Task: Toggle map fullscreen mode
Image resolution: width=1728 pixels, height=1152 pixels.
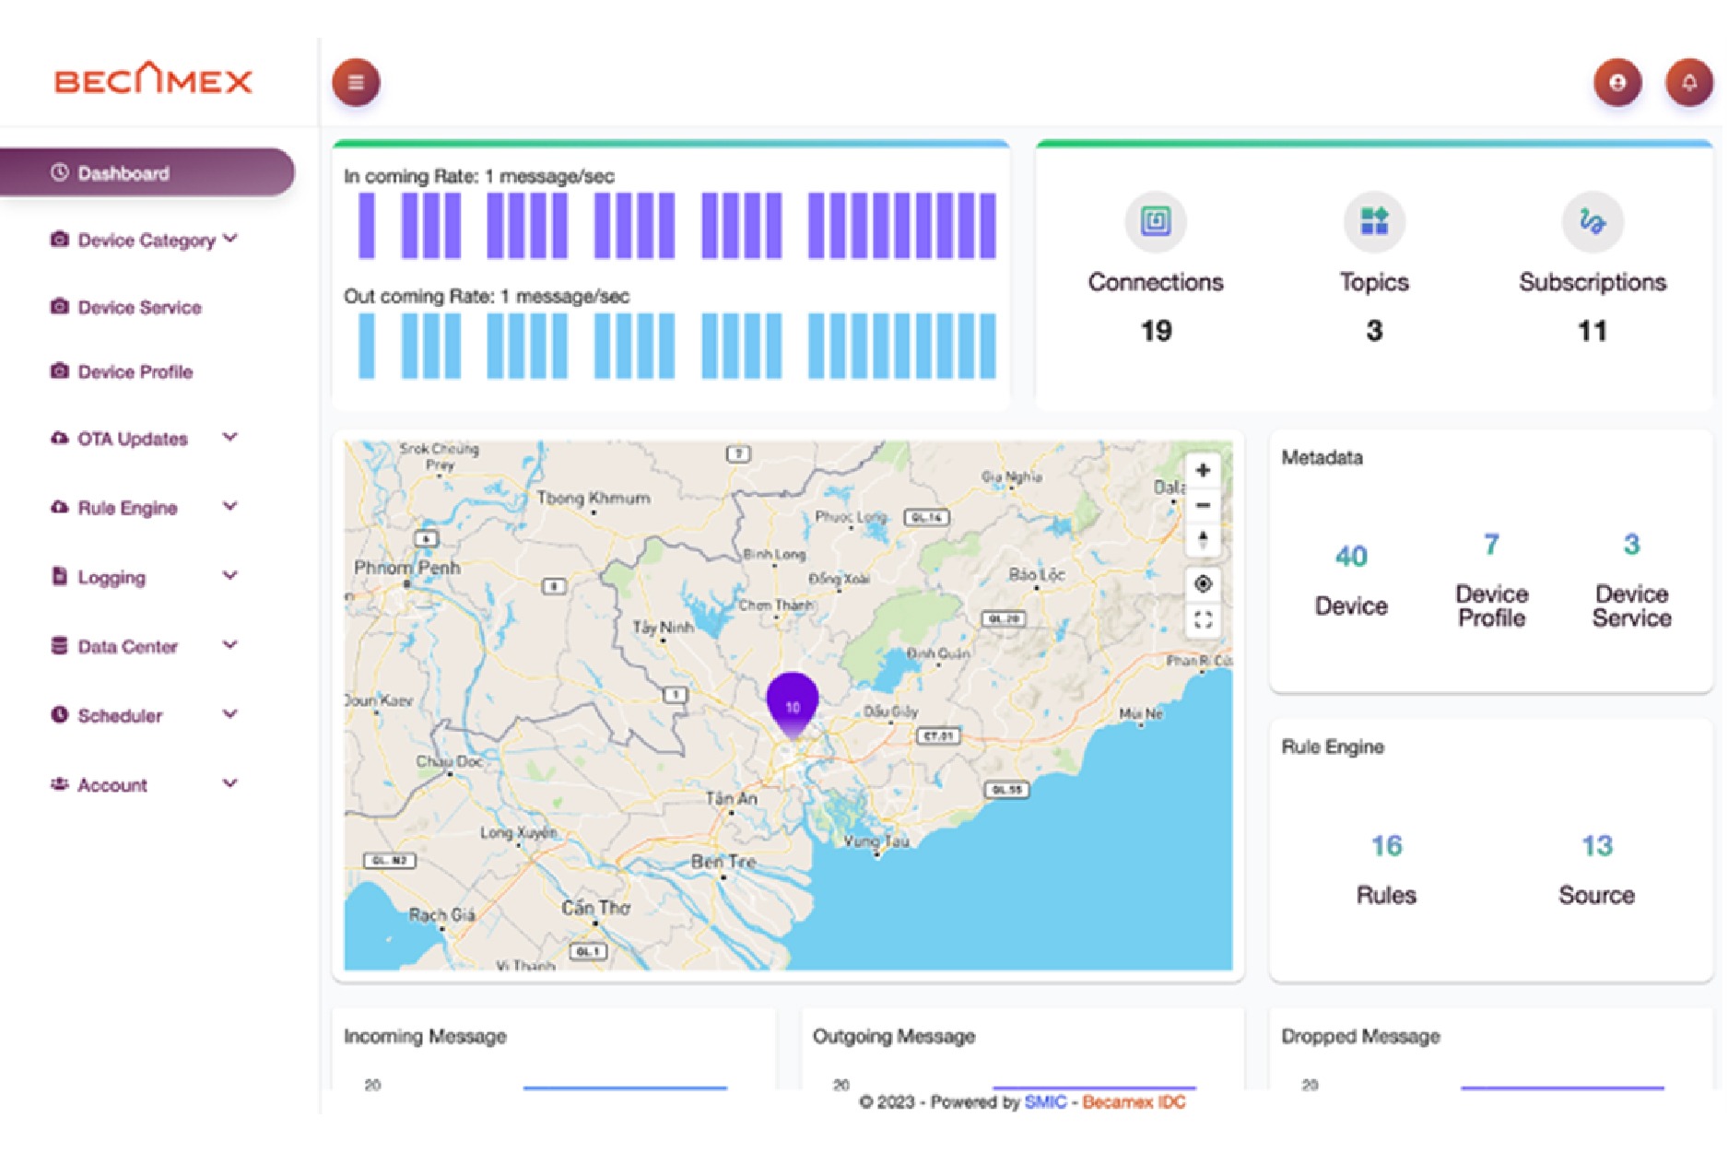Action: coord(1203,619)
